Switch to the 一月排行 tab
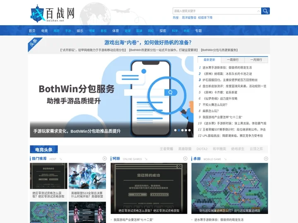 click(256, 60)
